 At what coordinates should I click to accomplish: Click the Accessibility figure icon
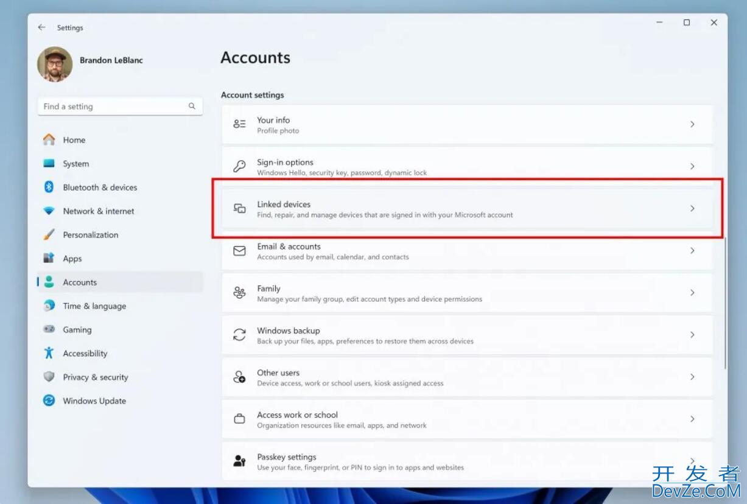click(49, 353)
